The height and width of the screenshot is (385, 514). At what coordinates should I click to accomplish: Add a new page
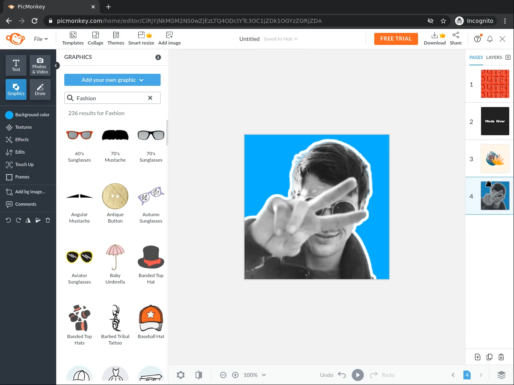pyautogui.click(x=477, y=357)
